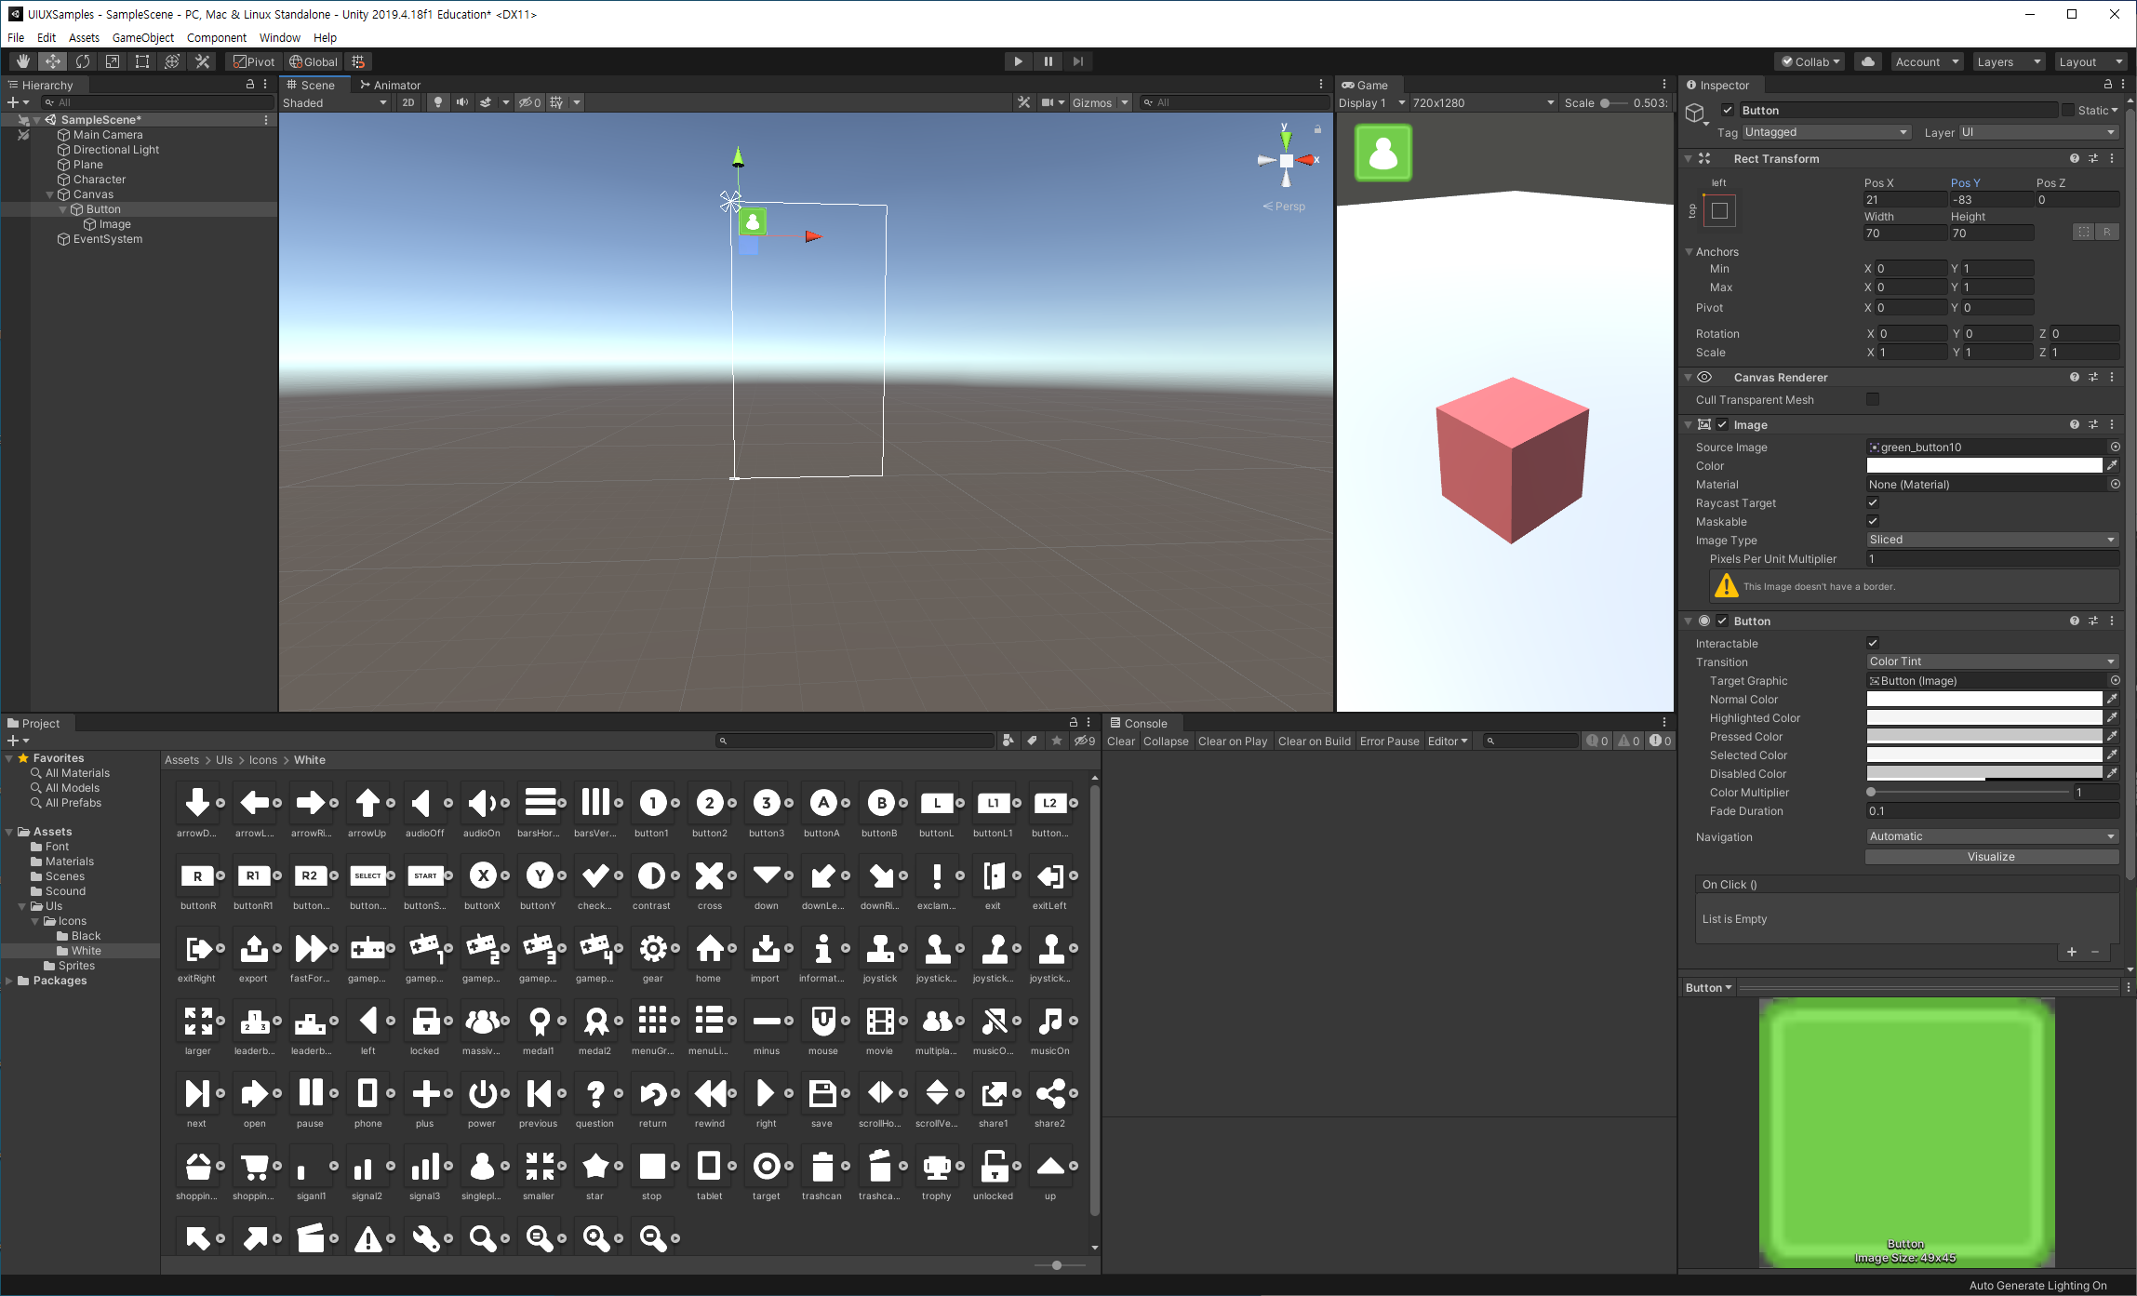Image resolution: width=2137 pixels, height=1296 pixels.
Task: Click Clear in the Console
Action: click(1120, 742)
